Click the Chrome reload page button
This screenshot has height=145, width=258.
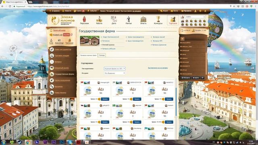click(10, 6)
